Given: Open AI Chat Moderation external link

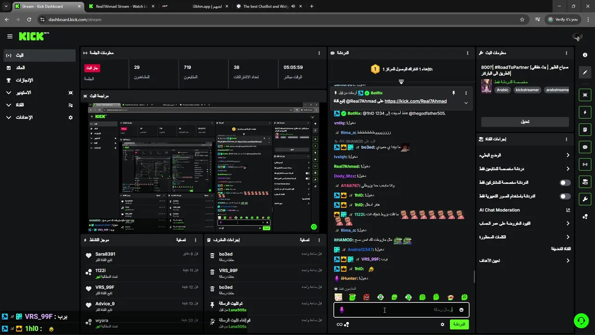Looking at the screenshot, I should pos(568,210).
